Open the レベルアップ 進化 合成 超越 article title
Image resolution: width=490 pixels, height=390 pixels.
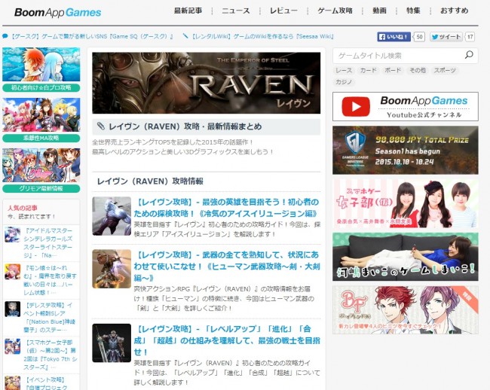[x=227, y=340]
